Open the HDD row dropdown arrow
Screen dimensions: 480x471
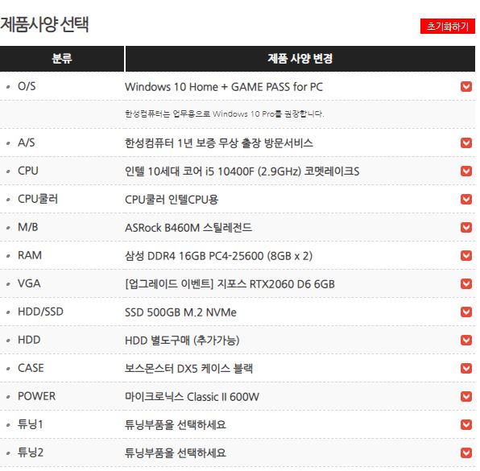coord(466,340)
